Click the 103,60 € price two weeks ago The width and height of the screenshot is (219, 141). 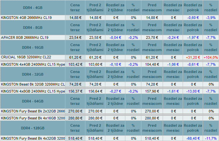click(95, 64)
